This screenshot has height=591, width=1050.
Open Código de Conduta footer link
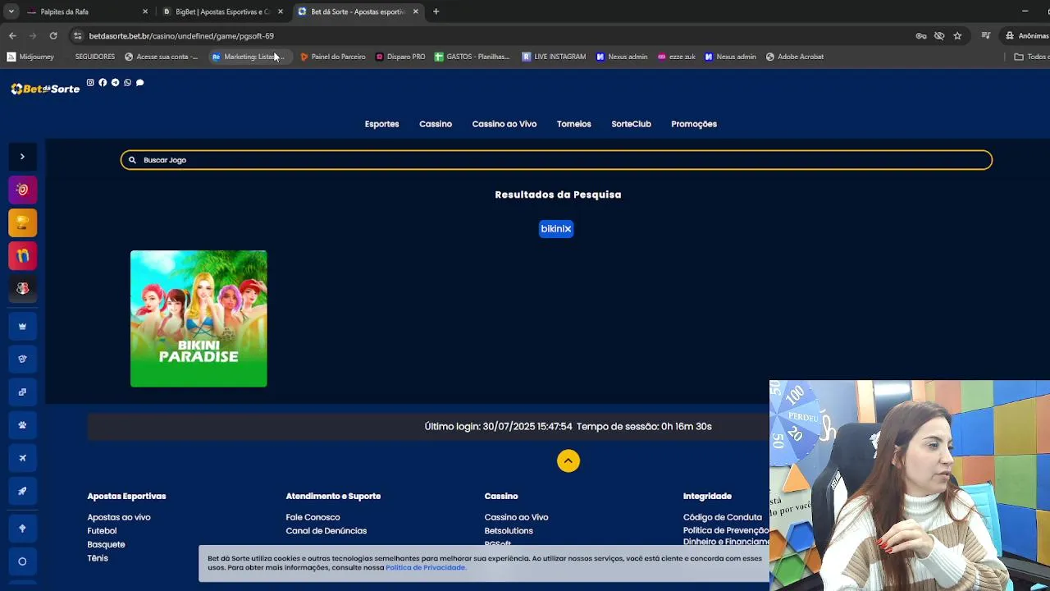(722, 517)
